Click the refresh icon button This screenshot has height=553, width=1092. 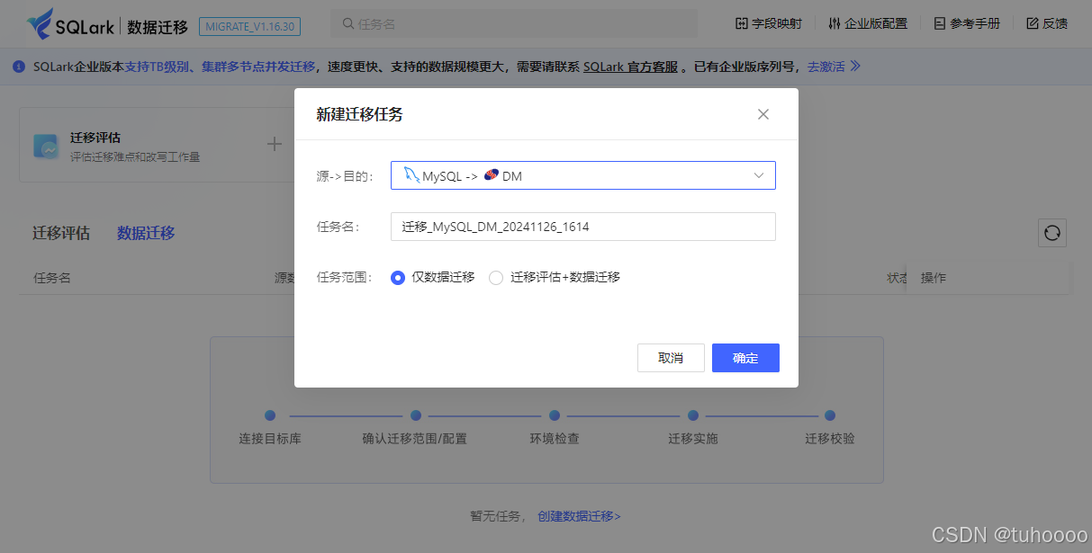1051,233
